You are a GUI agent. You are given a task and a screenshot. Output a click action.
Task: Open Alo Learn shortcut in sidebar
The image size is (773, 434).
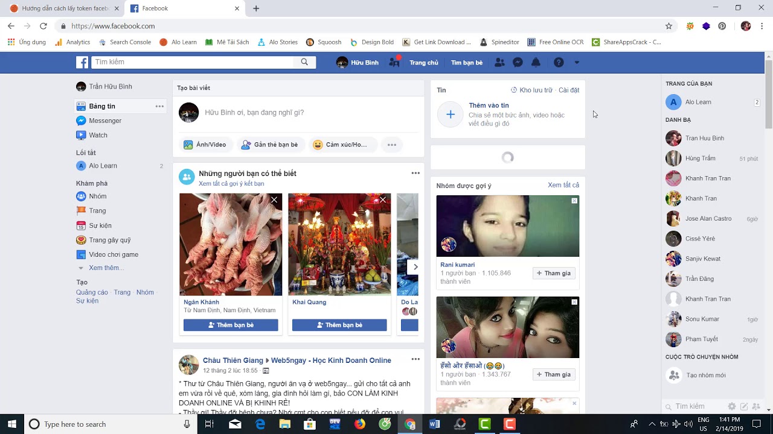(103, 166)
